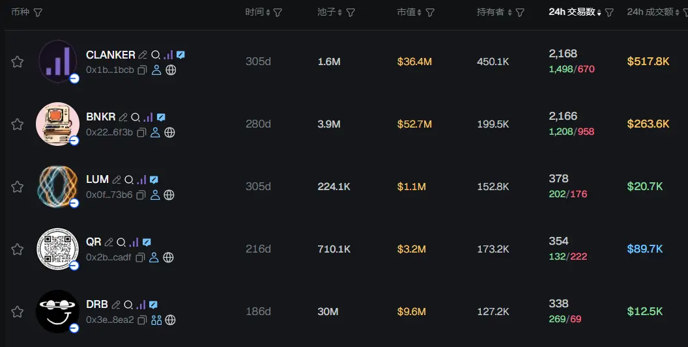Open the BNKR token name link

click(x=100, y=117)
